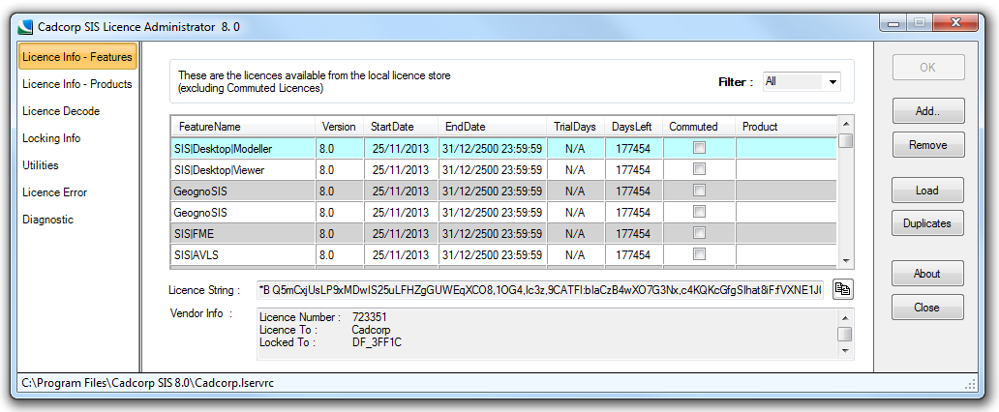Open the Diagnostic section
999x412 pixels.
click(47, 220)
